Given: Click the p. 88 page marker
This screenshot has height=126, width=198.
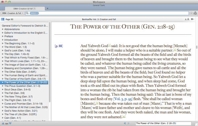Looking at the screenshot, I should click(x=59, y=46).
